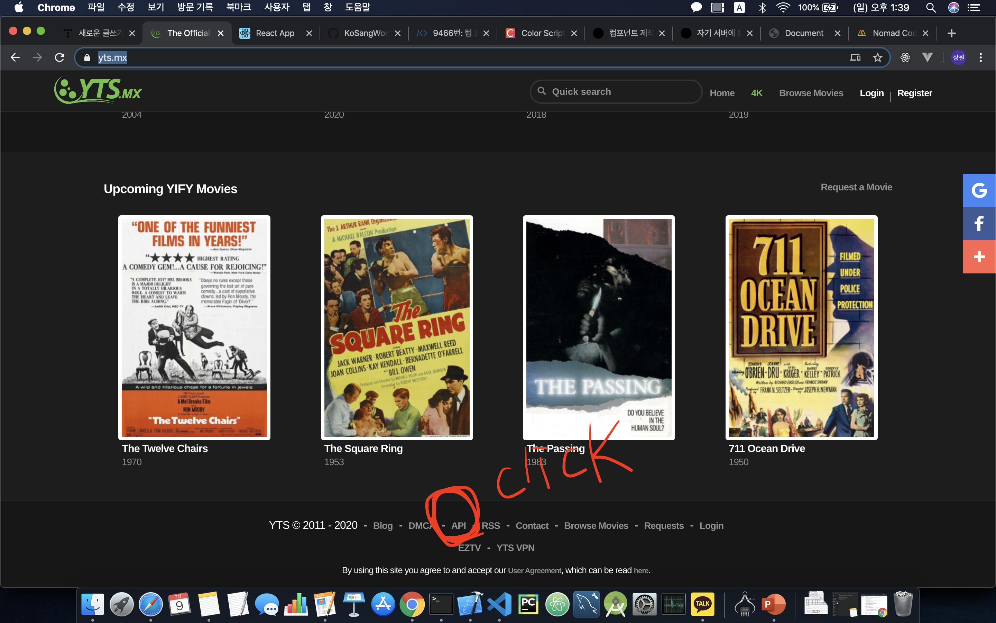Switch to the React App tab
The height and width of the screenshot is (623, 996).
coord(275,33)
